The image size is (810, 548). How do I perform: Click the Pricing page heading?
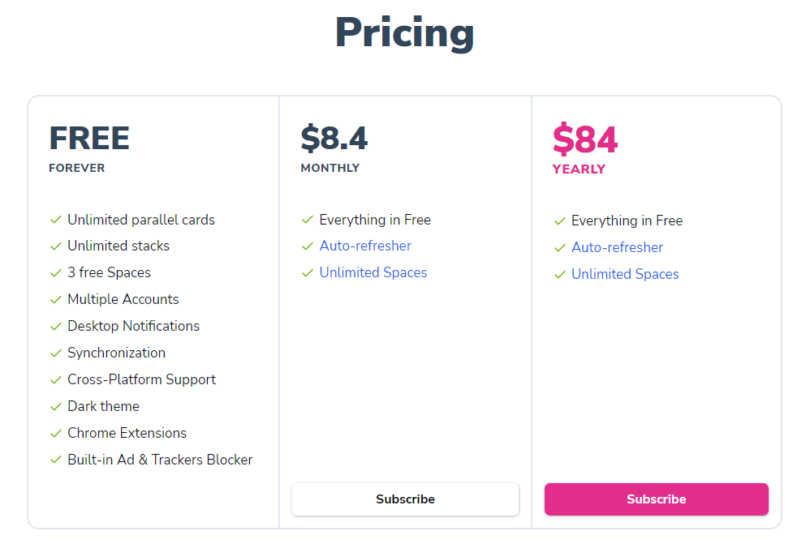[x=404, y=33]
